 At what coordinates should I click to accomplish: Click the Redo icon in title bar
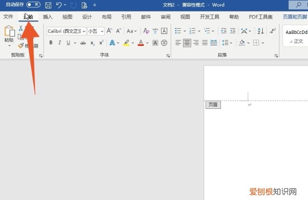coord(73,5)
